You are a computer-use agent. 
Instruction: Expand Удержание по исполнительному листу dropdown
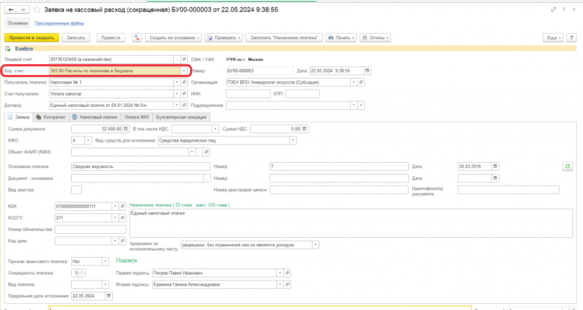coord(315,245)
